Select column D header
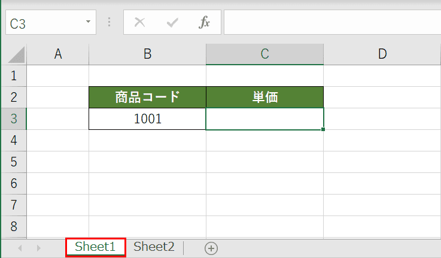Image resolution: width=441 pixels, height=258 pixels. click(382, 54)
